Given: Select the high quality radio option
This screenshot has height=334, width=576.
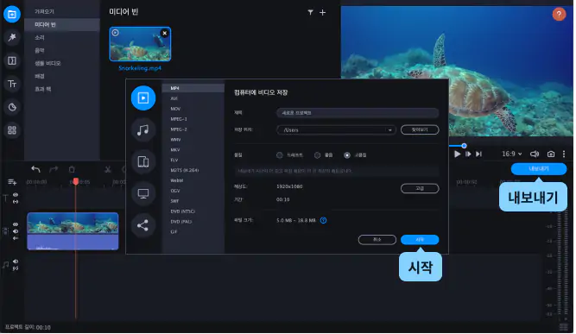Looking at the screenshot, I should [x=348, y=155].
